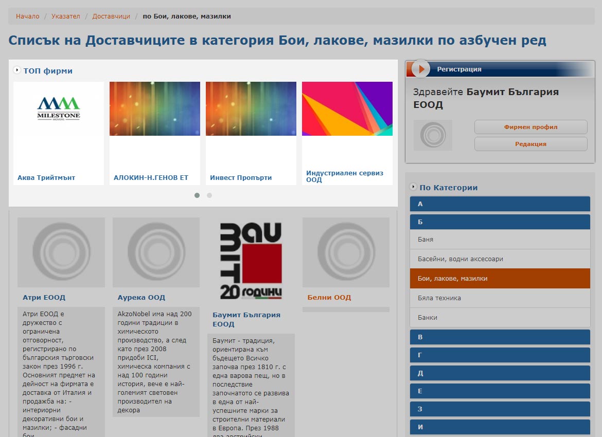The height and width of the screenshot is (437, 602).
Task: Click the Индустриален сервиз ООД colorful image
Action: (347, 108)
